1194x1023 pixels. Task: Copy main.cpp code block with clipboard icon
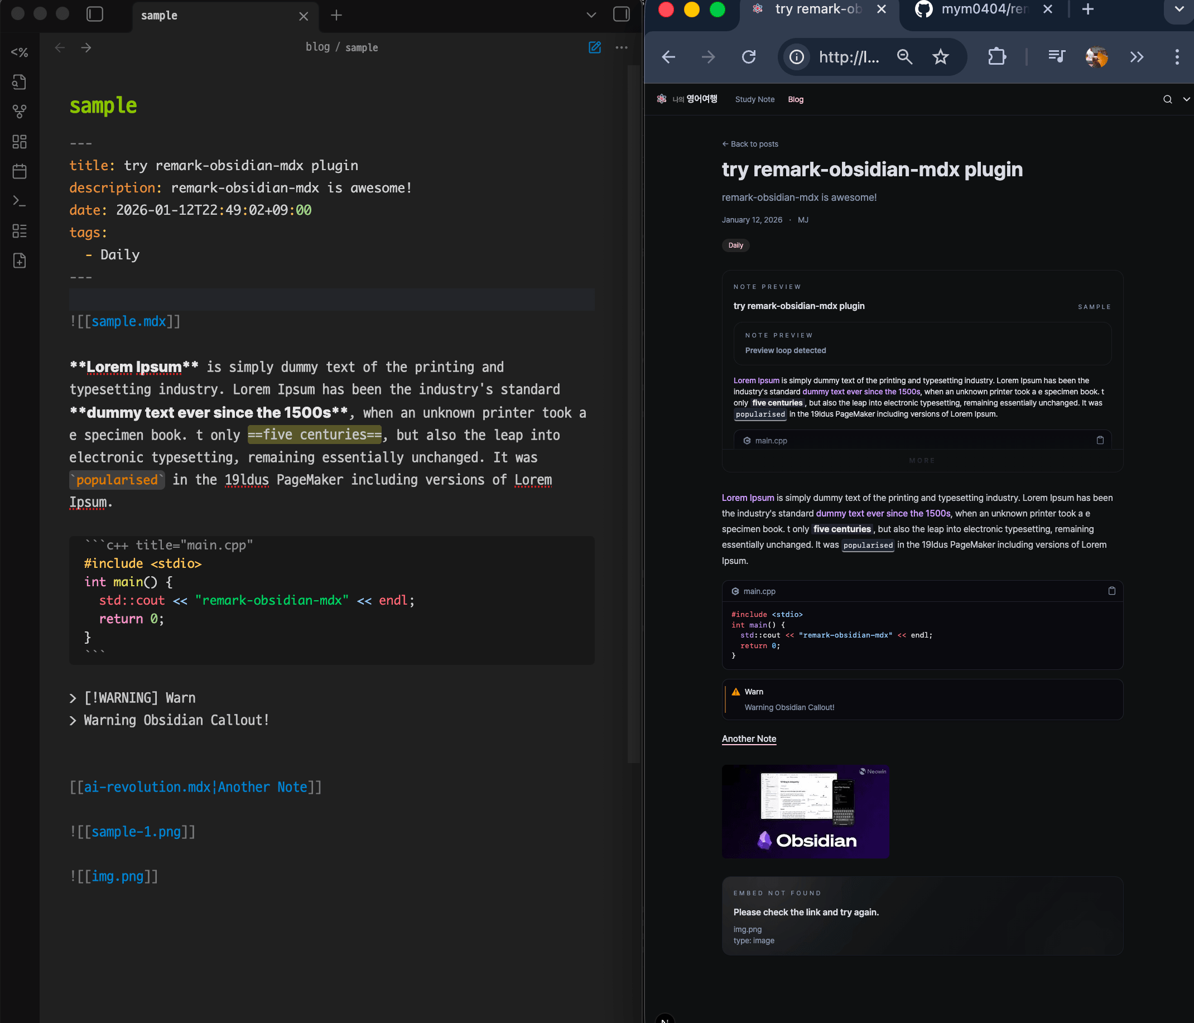point(1111,591)
